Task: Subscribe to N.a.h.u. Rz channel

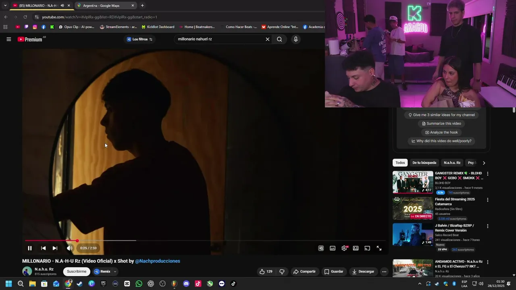Action: pyautogui.click(x=77, y=271)
